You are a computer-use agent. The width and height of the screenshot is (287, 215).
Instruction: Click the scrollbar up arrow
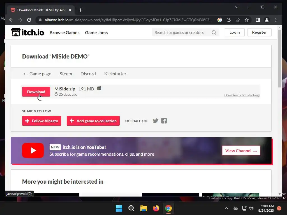[x=279, y=28]
